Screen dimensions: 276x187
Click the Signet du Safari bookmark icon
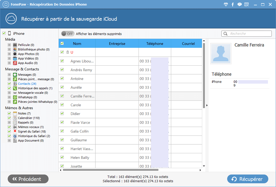[x=15, y=131]
